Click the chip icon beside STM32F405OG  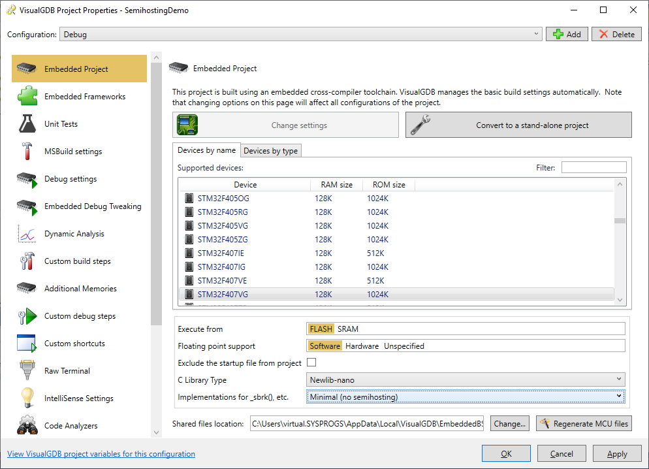pos(189,199)
